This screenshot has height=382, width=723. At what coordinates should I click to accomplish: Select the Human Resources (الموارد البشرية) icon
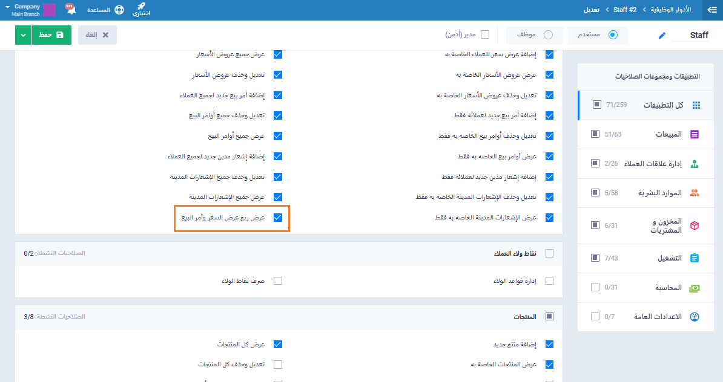[x=695, y=193]
